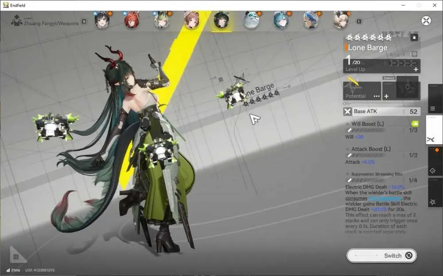
Task: Click the UID number text
Action: coord(40,270)
